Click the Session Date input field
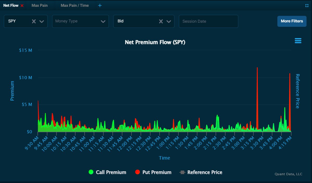The height and width of the screenshot is (183, 312). point(208,21)
